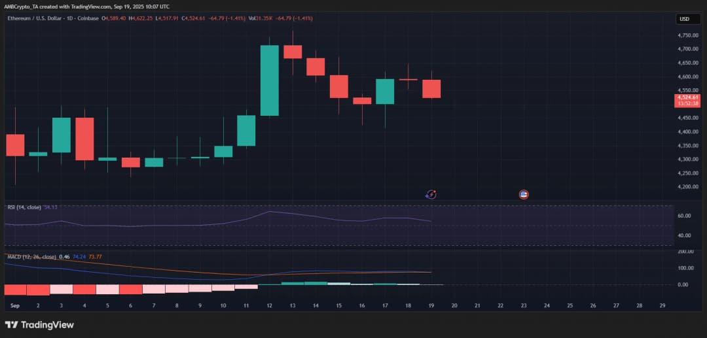The image size is (707, 338).
Task: Click the 100.00 level on MACD scale
Action: pos(685,268)
